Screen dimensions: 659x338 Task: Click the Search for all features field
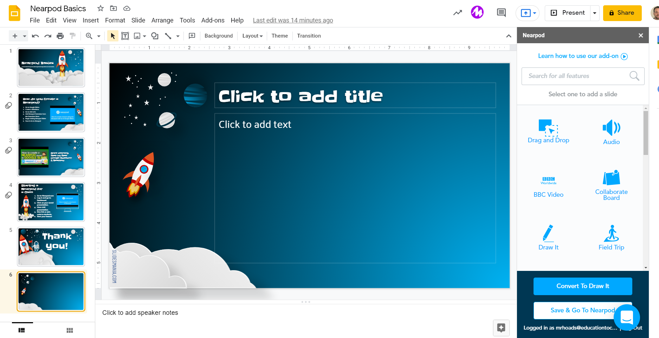tap(583, 76)
